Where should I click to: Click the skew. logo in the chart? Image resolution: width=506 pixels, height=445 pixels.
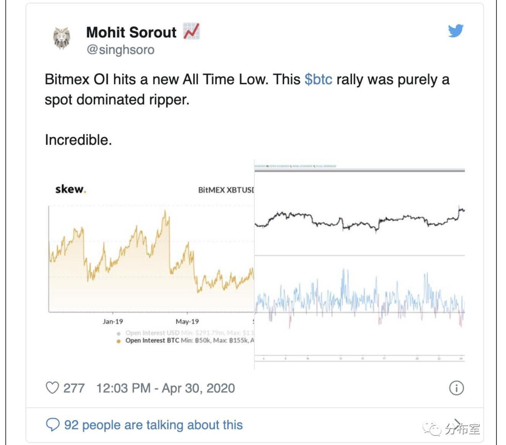[71, 189]
